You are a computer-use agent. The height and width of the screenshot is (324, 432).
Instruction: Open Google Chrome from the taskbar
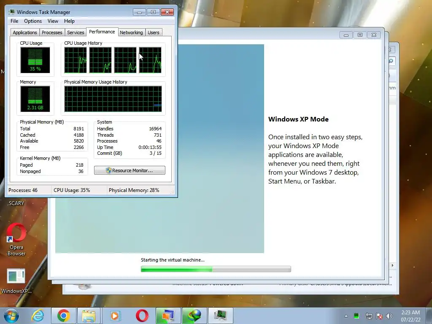coord(64,316)
